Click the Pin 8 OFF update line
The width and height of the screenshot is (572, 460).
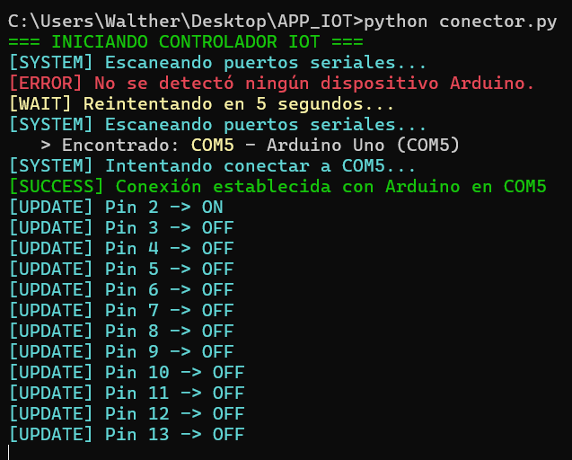pyautogui.click(x=121, y=332)
